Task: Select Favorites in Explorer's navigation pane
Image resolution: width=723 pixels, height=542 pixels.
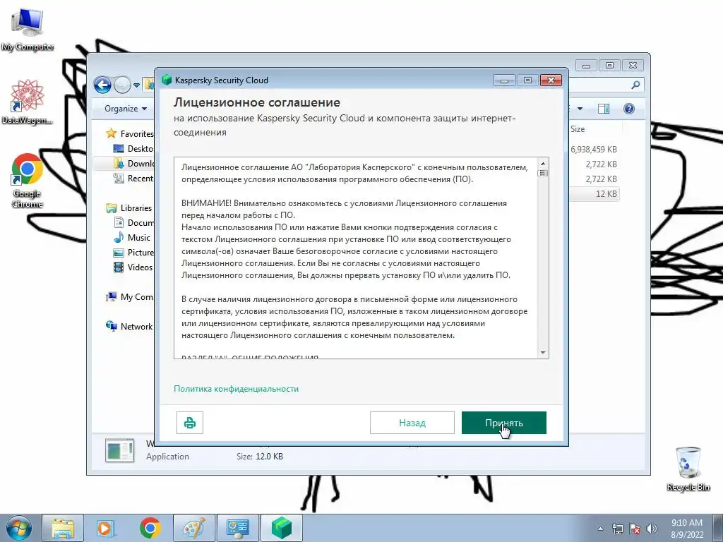Action: 136,133
